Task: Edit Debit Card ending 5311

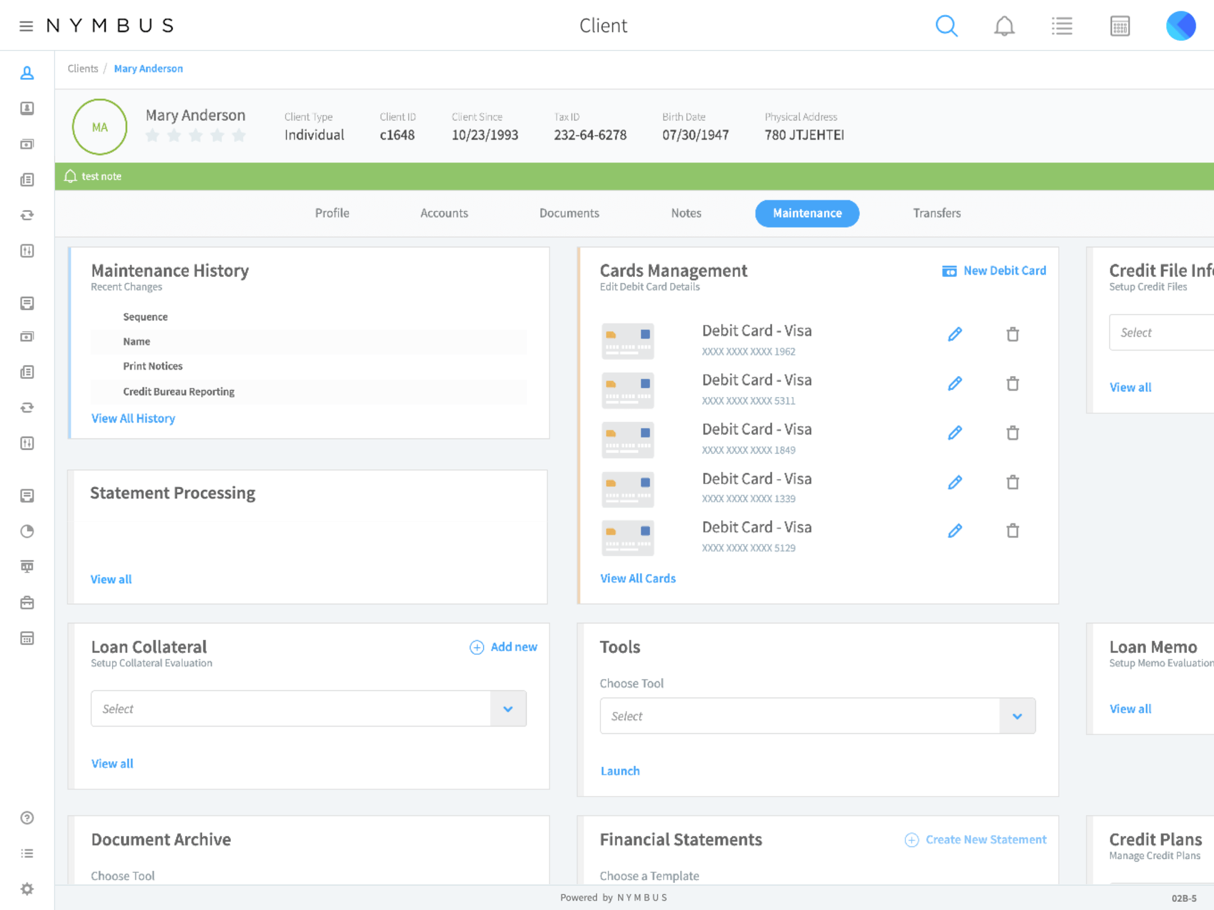Action: [955, 384]
